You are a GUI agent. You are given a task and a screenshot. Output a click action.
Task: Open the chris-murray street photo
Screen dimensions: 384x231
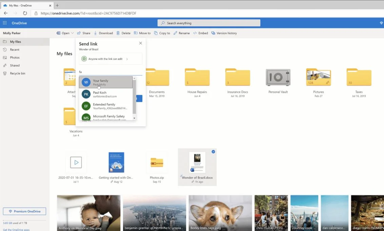tap(271, 213)
